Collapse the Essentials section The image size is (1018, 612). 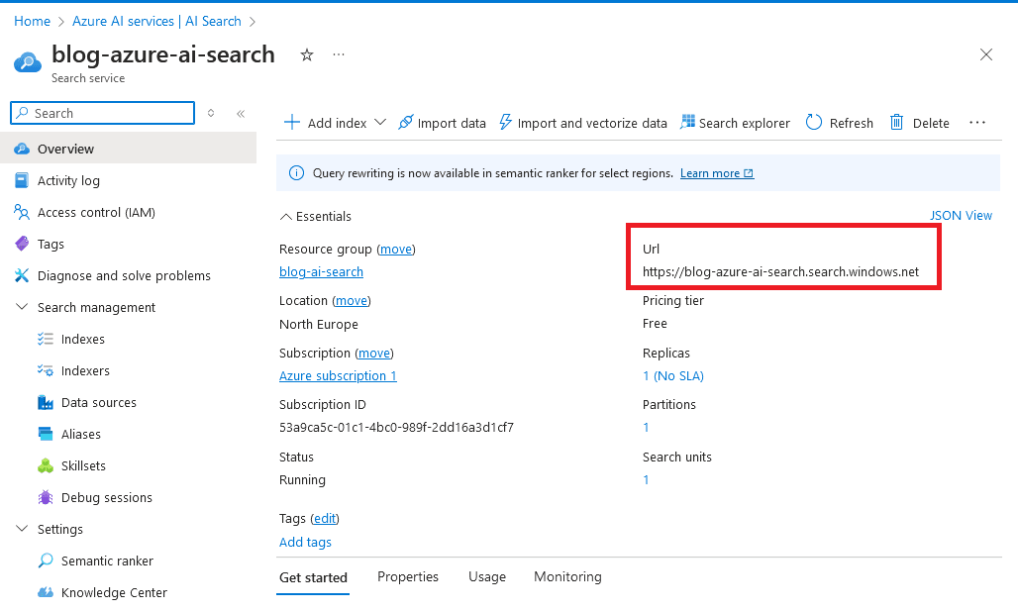click(285, 217)
